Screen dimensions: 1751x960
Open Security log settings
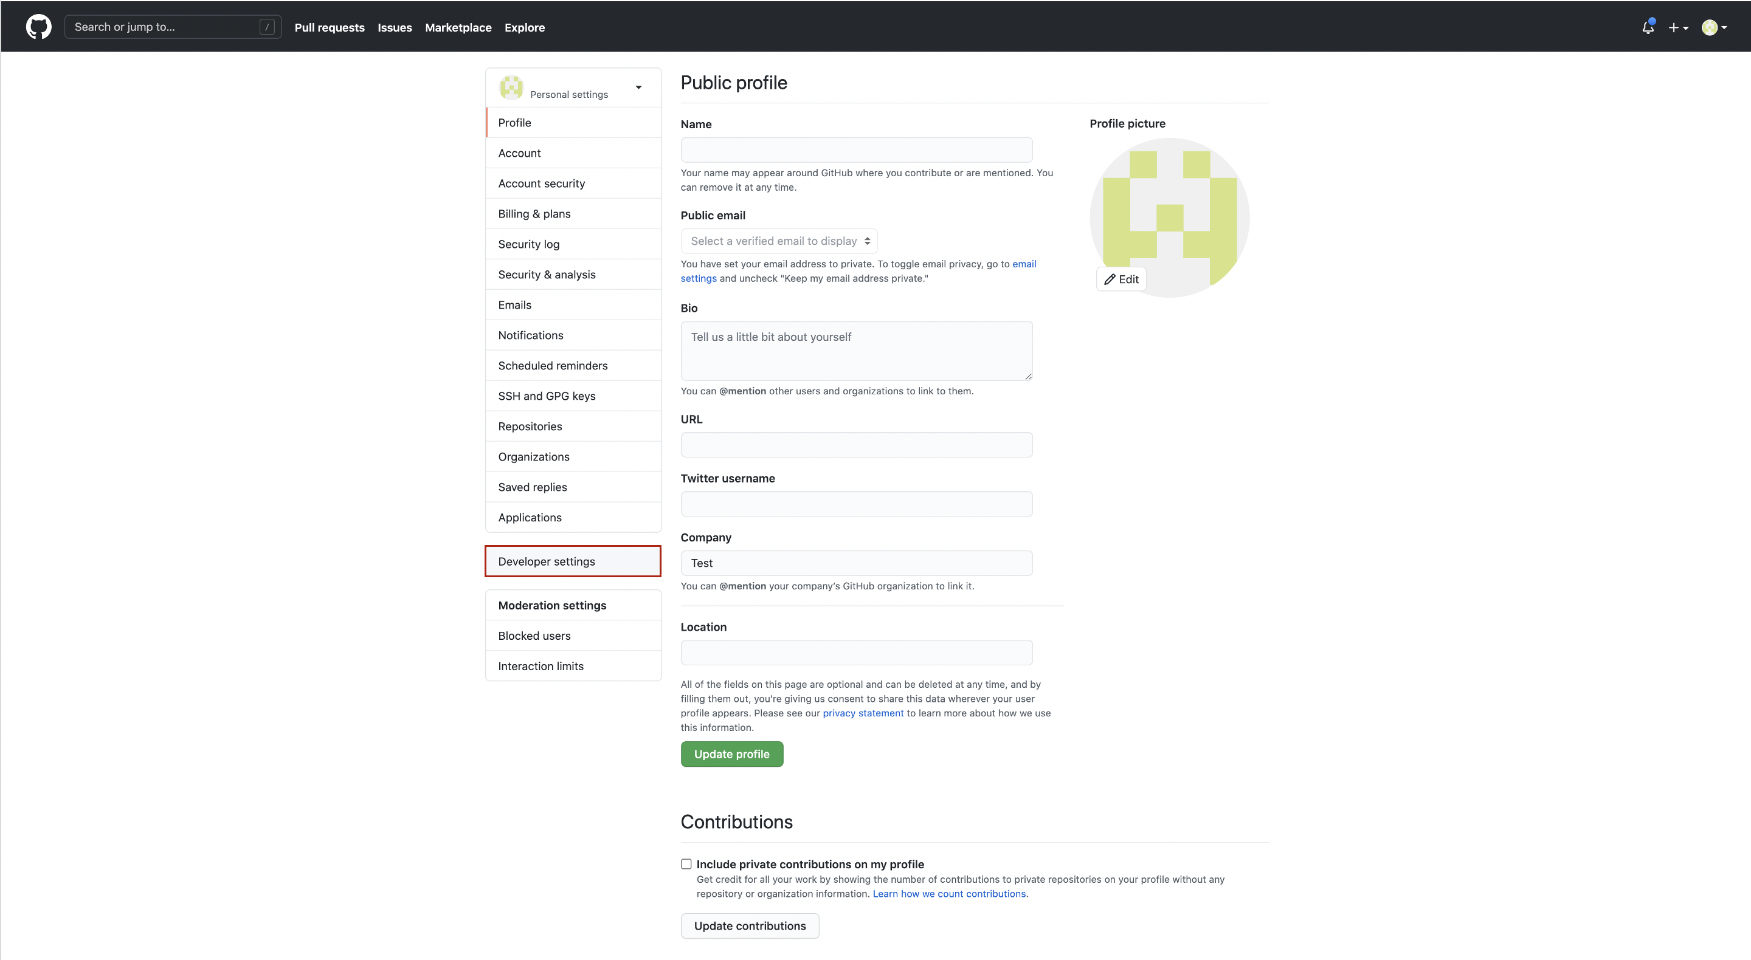pos(573,244)
